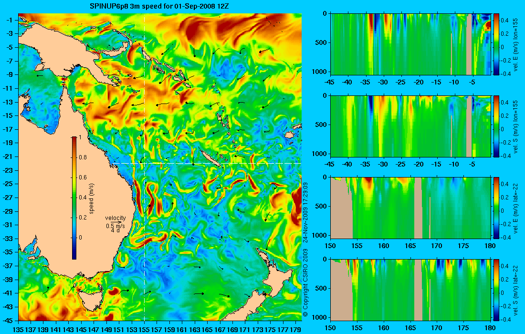
Task: Select the vel. E lat=-22 section plot
Action: pyautogui.click(x=410, y=208)
